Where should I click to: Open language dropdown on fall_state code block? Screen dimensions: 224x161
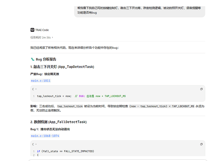tap(34, 144)
